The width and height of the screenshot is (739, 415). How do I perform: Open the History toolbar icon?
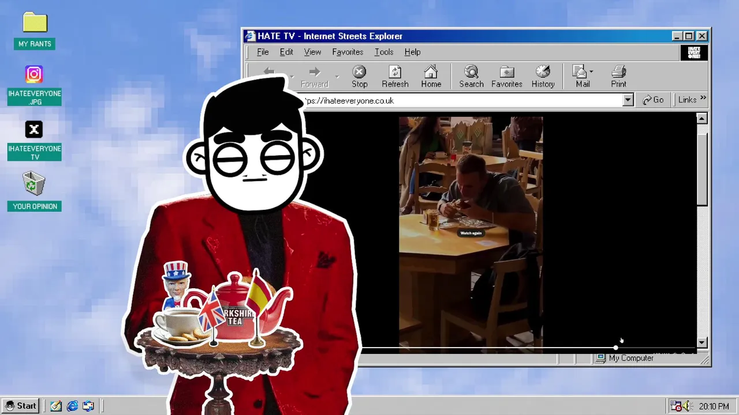[x=543, y=72]
